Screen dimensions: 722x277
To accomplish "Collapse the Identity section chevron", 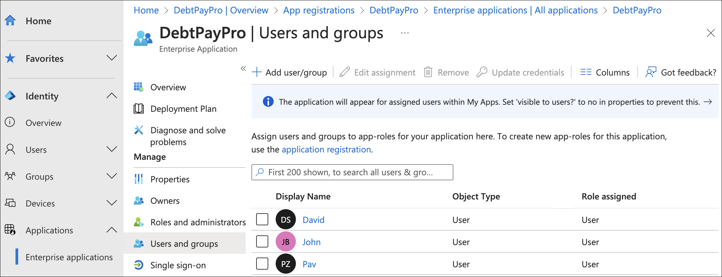I will (x=112, y=96).
